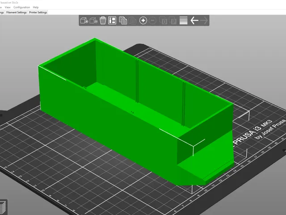Switch to Filament Settings tab
Viewport: 286px width, 215px height.
coord(17,13)
